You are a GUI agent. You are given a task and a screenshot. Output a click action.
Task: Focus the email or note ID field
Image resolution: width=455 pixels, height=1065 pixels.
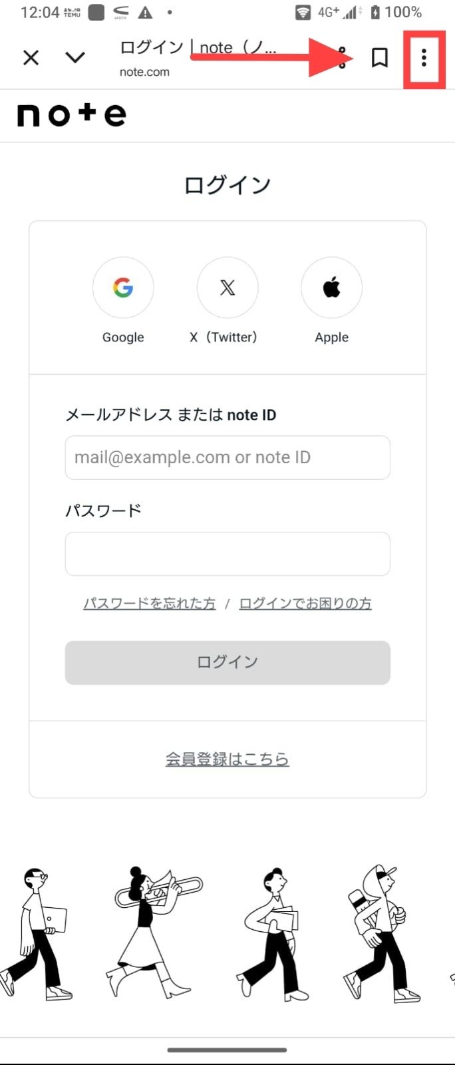[227, 457]
